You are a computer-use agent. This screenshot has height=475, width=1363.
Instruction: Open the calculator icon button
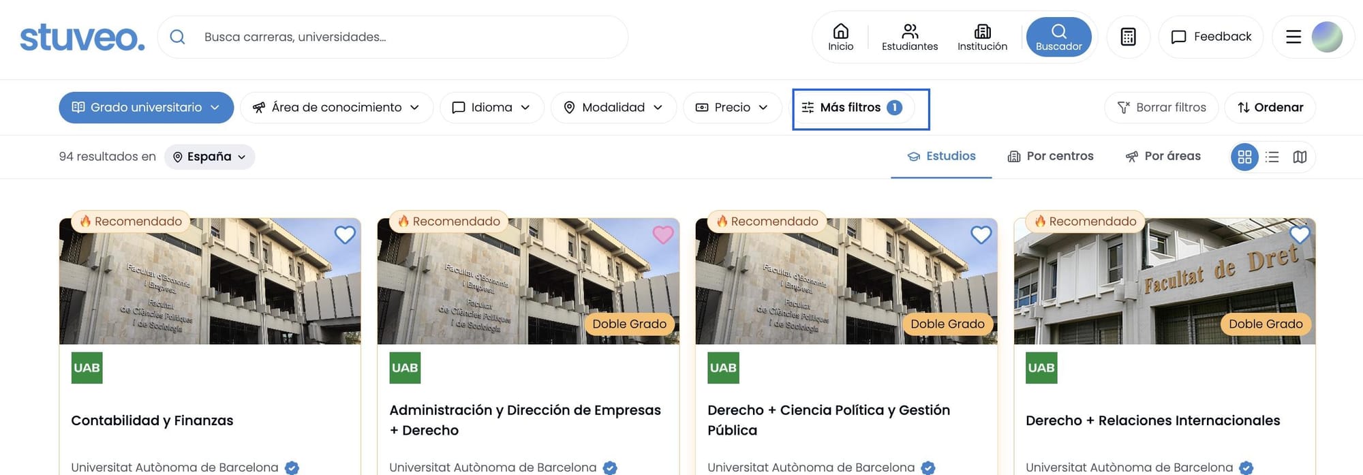click(1128, 37)
